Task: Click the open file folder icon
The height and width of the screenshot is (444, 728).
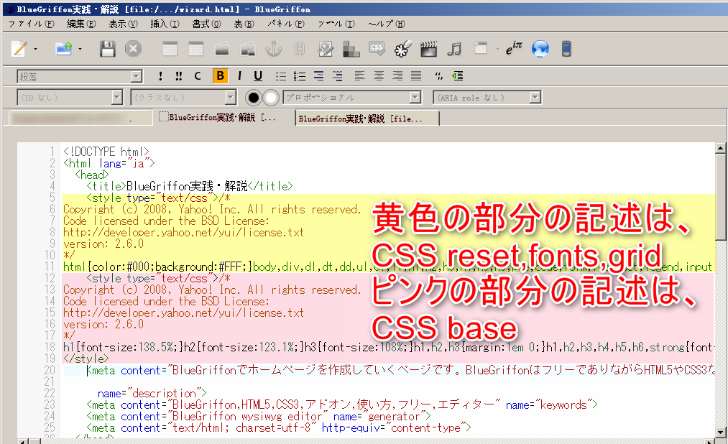Action: [x=64, y=49]
